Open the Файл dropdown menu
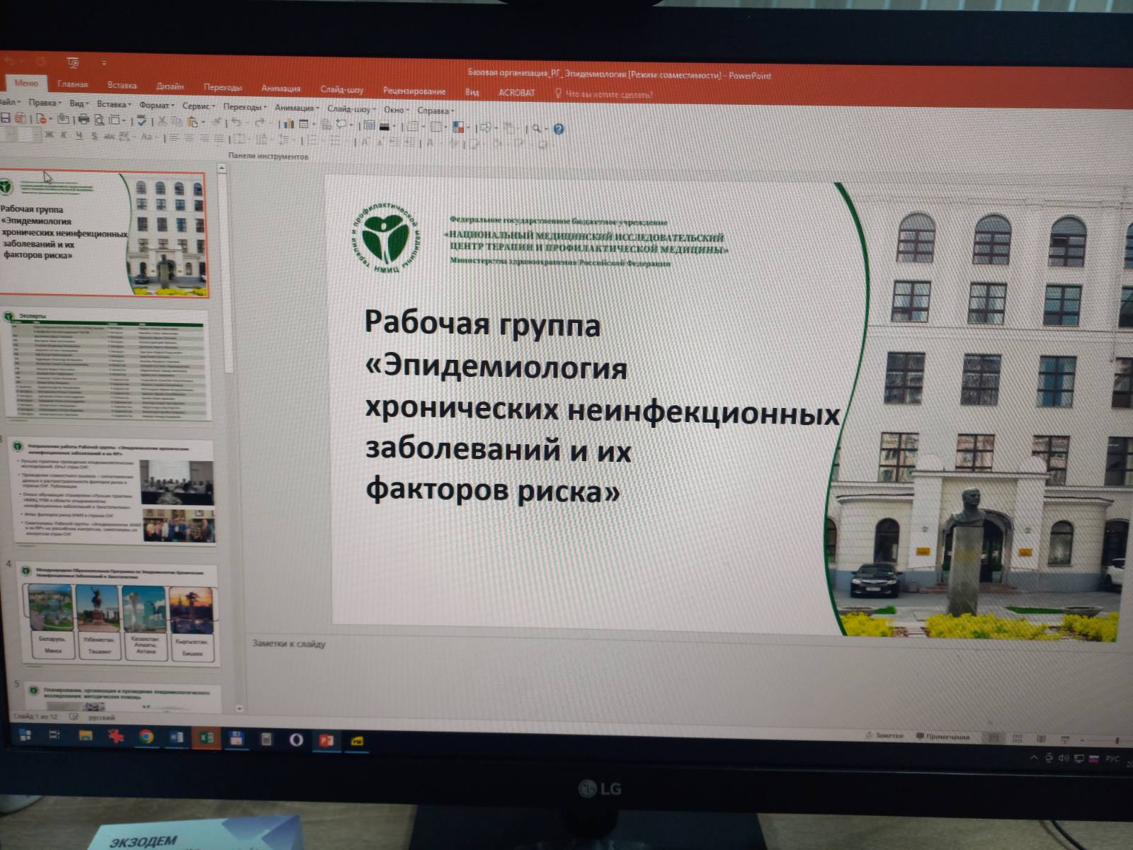Image resolution: width=1133 pixels, height=850 pixels. click(x=8, y=102)
